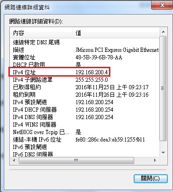Select the 租約到期 row

click(85, 95)
